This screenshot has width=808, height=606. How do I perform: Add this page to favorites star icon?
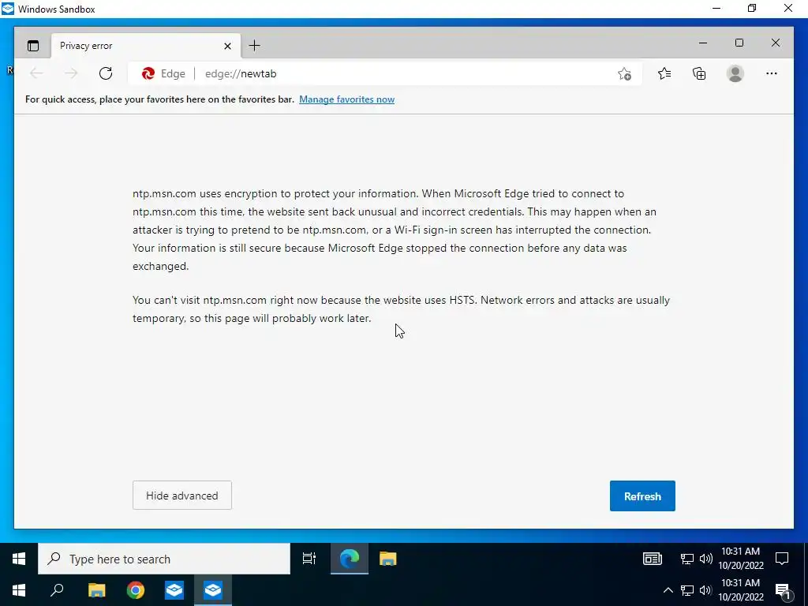(x=625, y=74)
